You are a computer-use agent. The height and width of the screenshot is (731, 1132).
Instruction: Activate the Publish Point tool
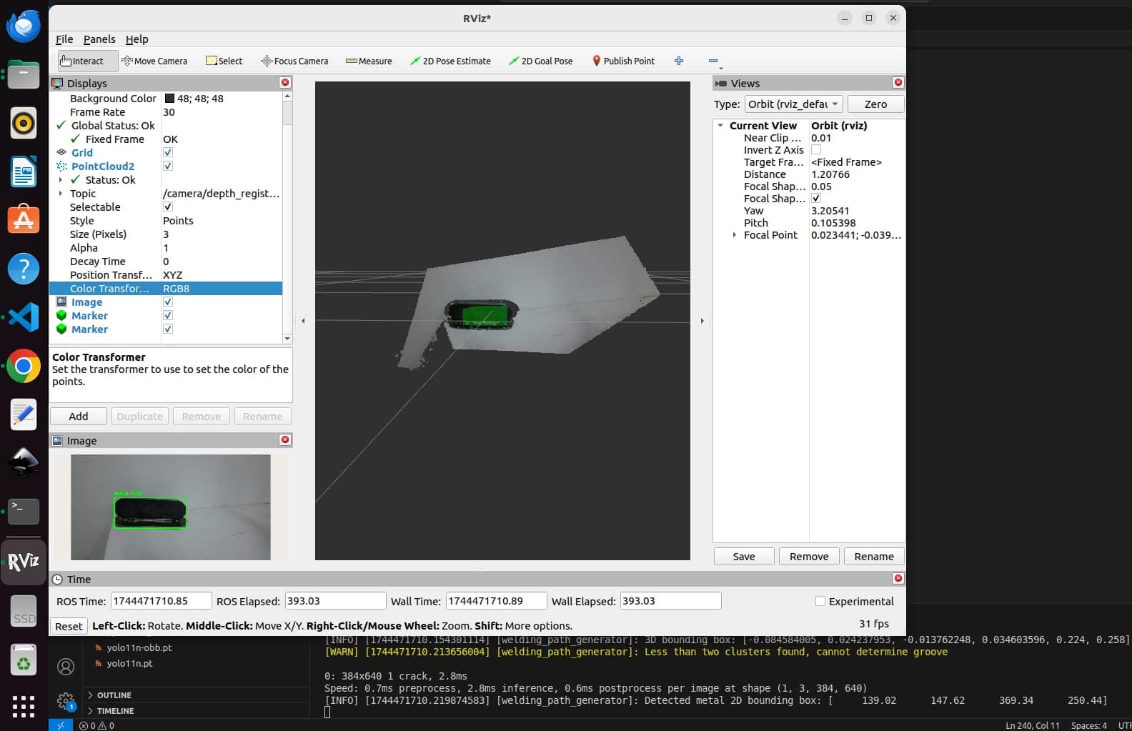623,61
